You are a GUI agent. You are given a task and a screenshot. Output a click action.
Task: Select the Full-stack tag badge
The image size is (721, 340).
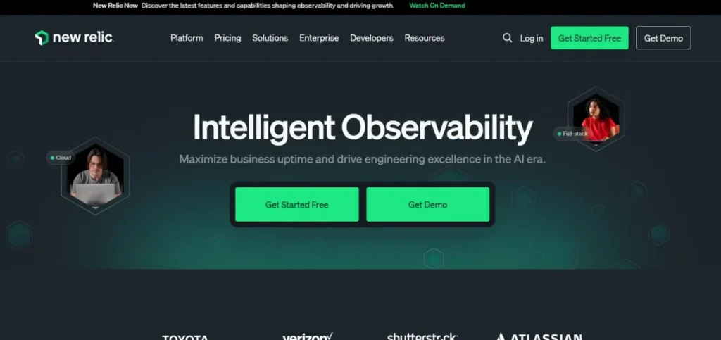572,134
